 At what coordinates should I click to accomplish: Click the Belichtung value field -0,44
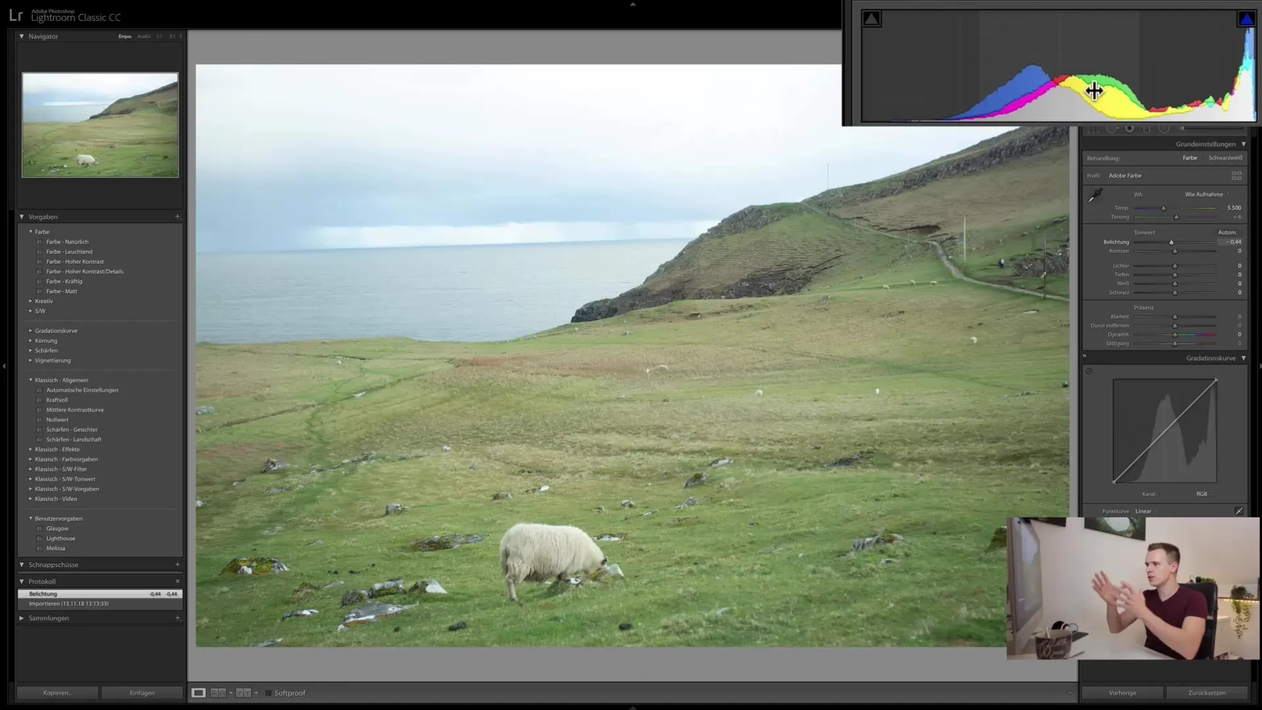point(1230,242)
